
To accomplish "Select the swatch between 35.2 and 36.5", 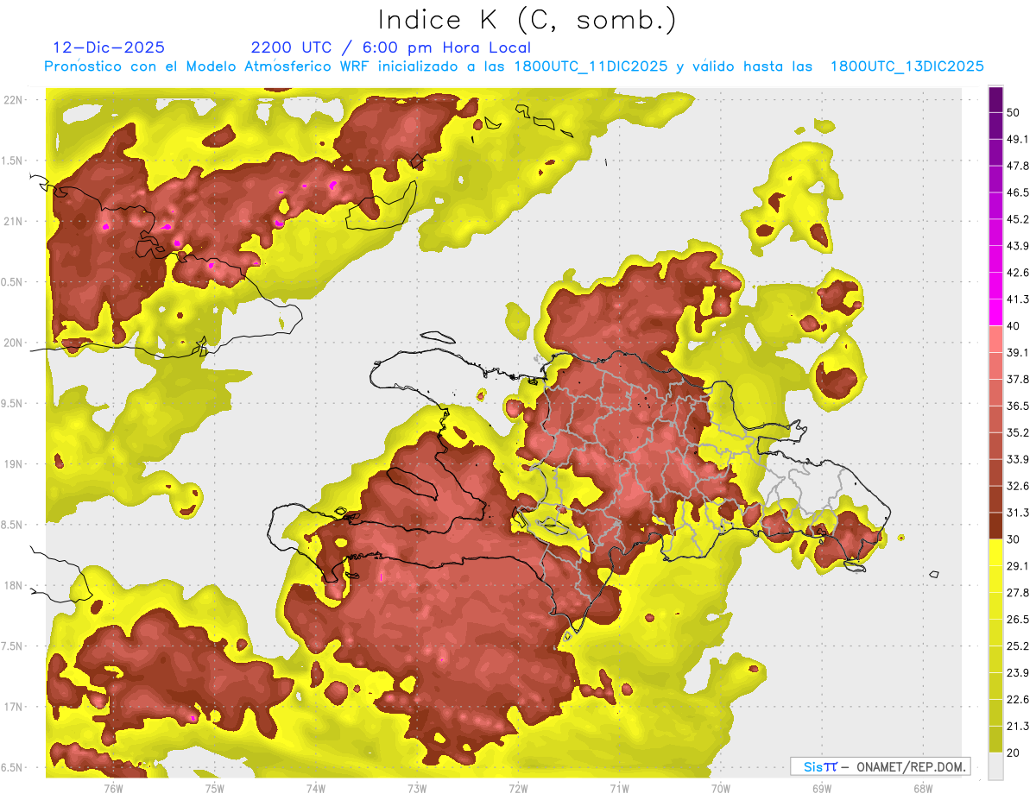I will 995,419.
